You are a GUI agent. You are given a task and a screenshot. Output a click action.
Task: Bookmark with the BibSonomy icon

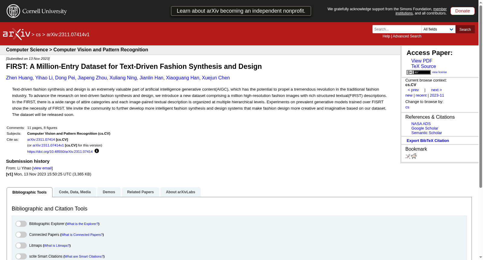pyautogui.click(x=408, y=156)
